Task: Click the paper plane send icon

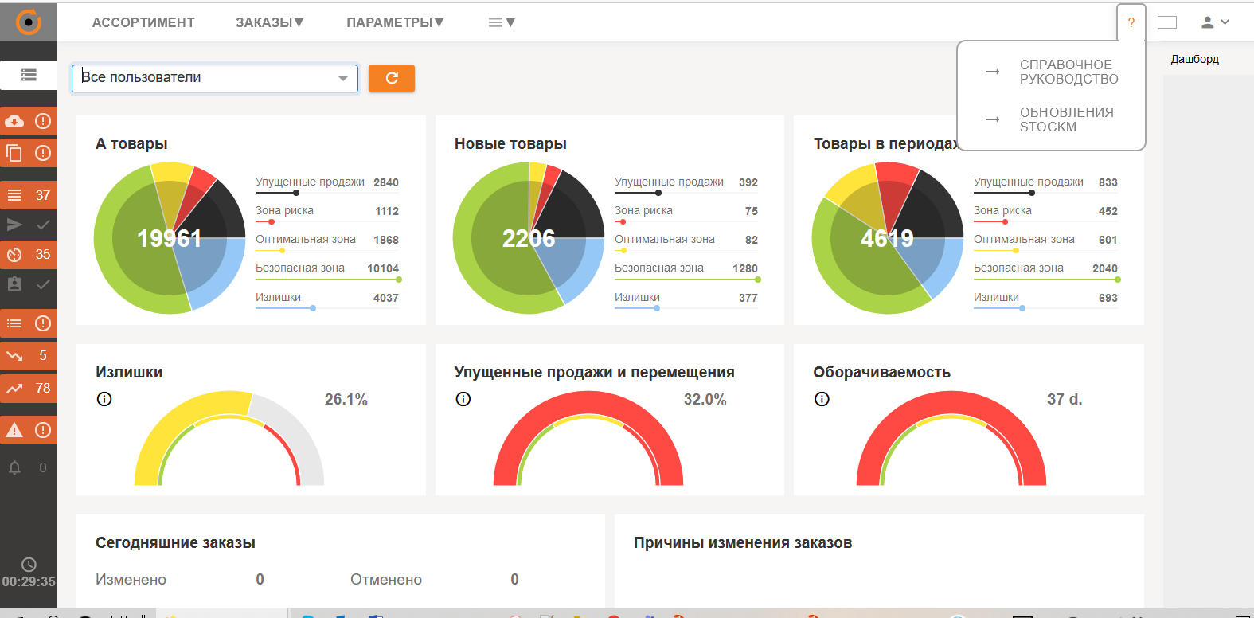Action: point(14,225)
